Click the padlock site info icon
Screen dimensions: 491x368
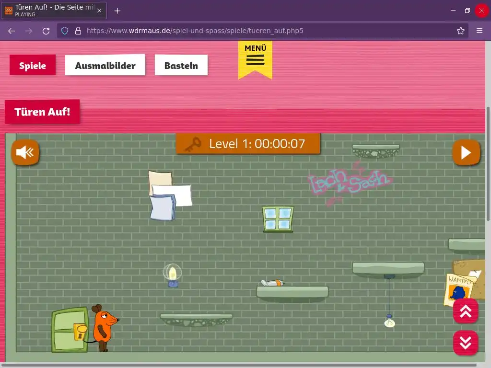pos(78,31)
